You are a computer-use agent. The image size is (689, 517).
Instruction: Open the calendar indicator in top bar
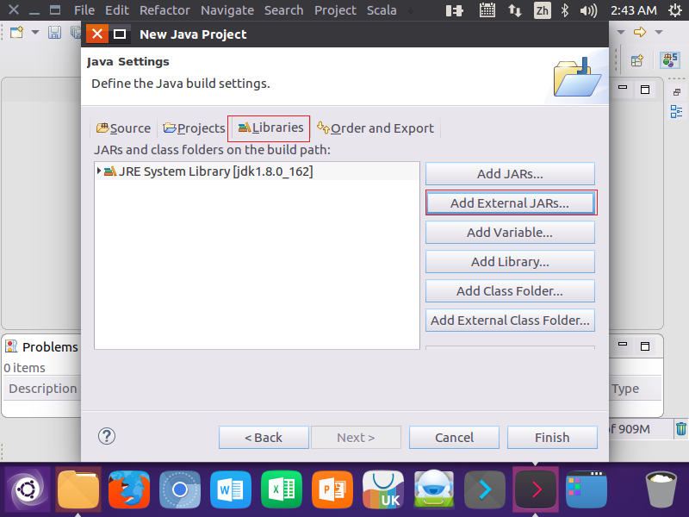coord(487,10)
